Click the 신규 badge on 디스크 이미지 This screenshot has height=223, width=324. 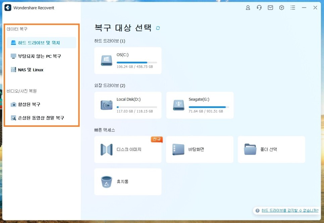coord(157,139)
